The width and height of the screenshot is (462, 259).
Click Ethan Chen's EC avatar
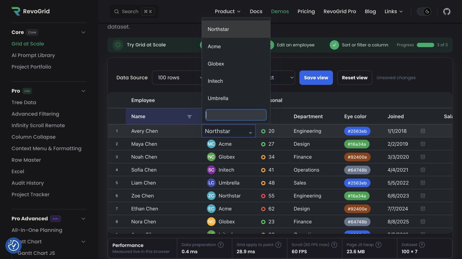pos(211,209)
